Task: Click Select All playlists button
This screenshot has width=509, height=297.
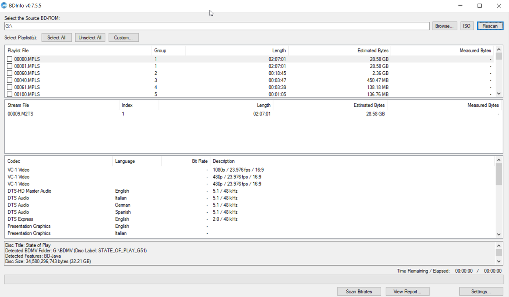Action: pos(56,37)
